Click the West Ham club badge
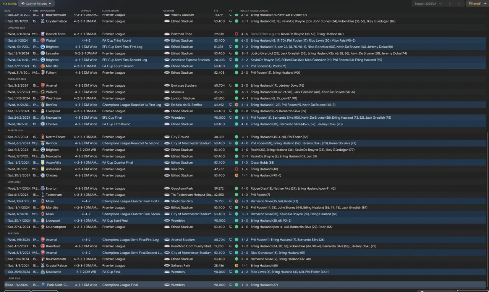The height and width of the screenshot is (292, 489). pos(43,98)
